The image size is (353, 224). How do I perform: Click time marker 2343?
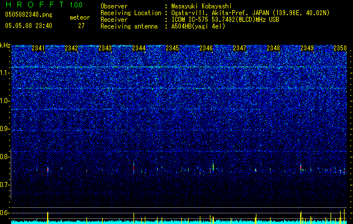point(105,48)
